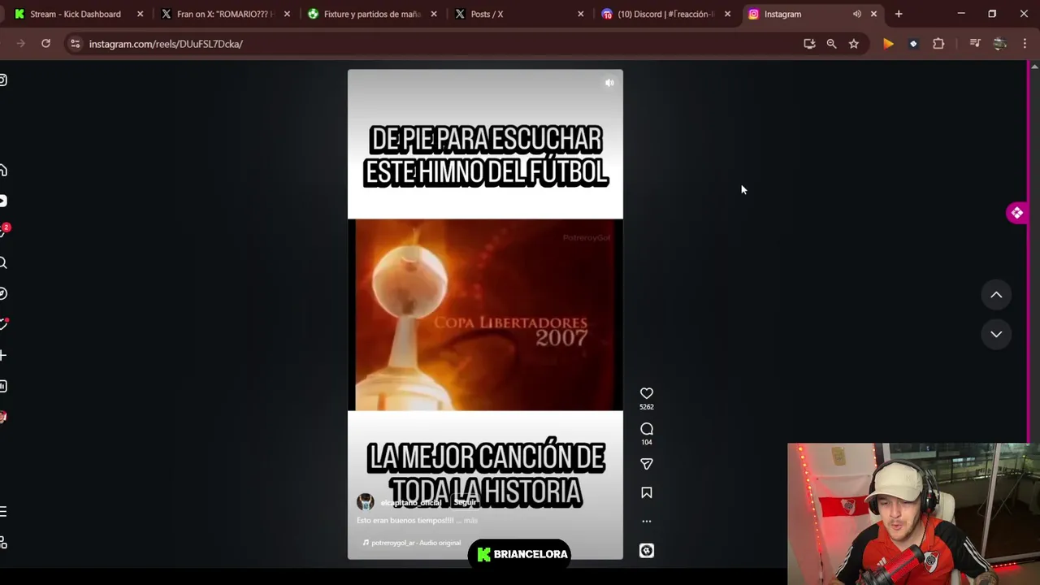The width and height of the screenshot is (1040, 585).
Task: Install app using address bar icon
Action: (809, 44)
